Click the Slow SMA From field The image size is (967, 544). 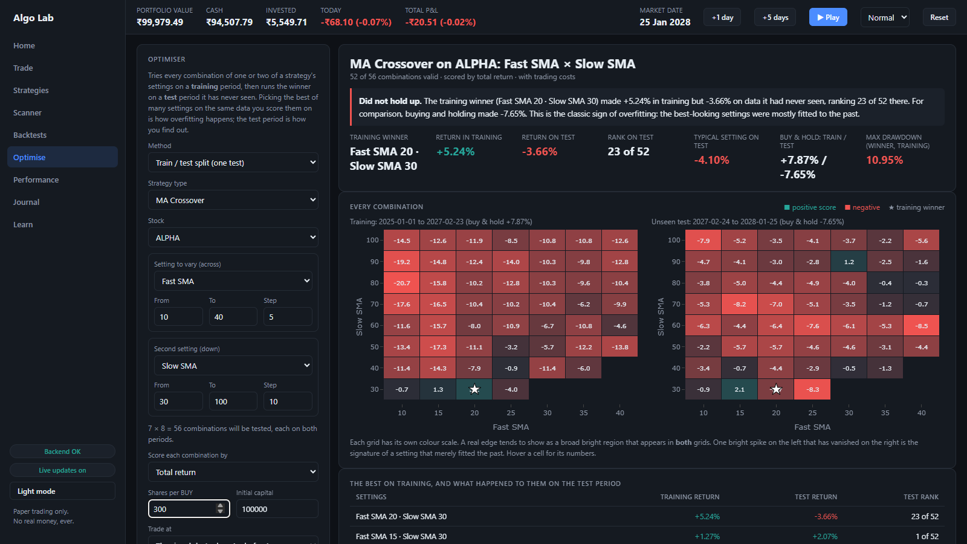(x=178, y=401)
